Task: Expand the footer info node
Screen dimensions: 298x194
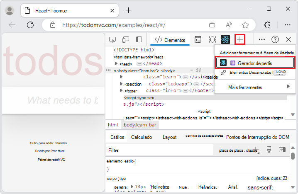Action: (121, 90)
